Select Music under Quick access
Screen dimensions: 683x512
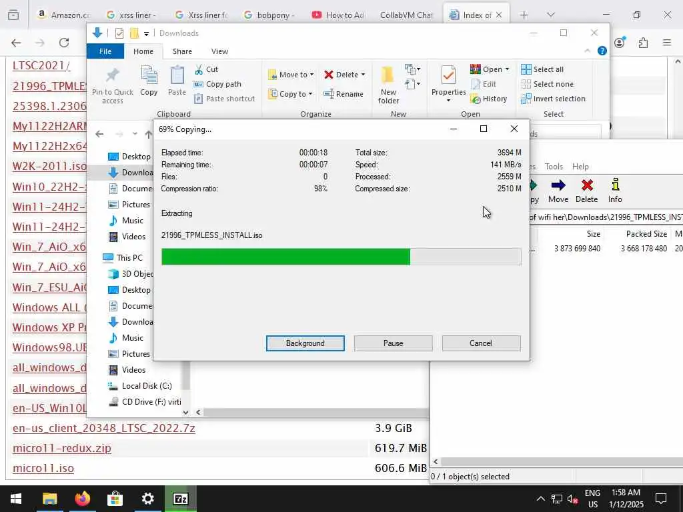126,221
